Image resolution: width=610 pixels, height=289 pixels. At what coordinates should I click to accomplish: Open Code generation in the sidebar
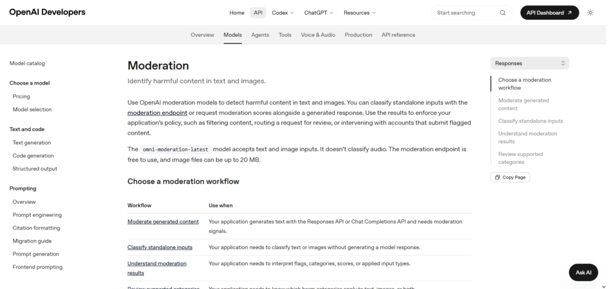coord(33,156)
